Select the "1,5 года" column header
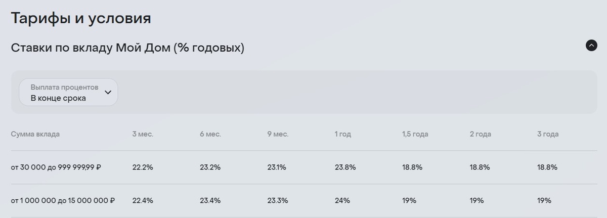The image size is (607, 218). click(415, 134)
